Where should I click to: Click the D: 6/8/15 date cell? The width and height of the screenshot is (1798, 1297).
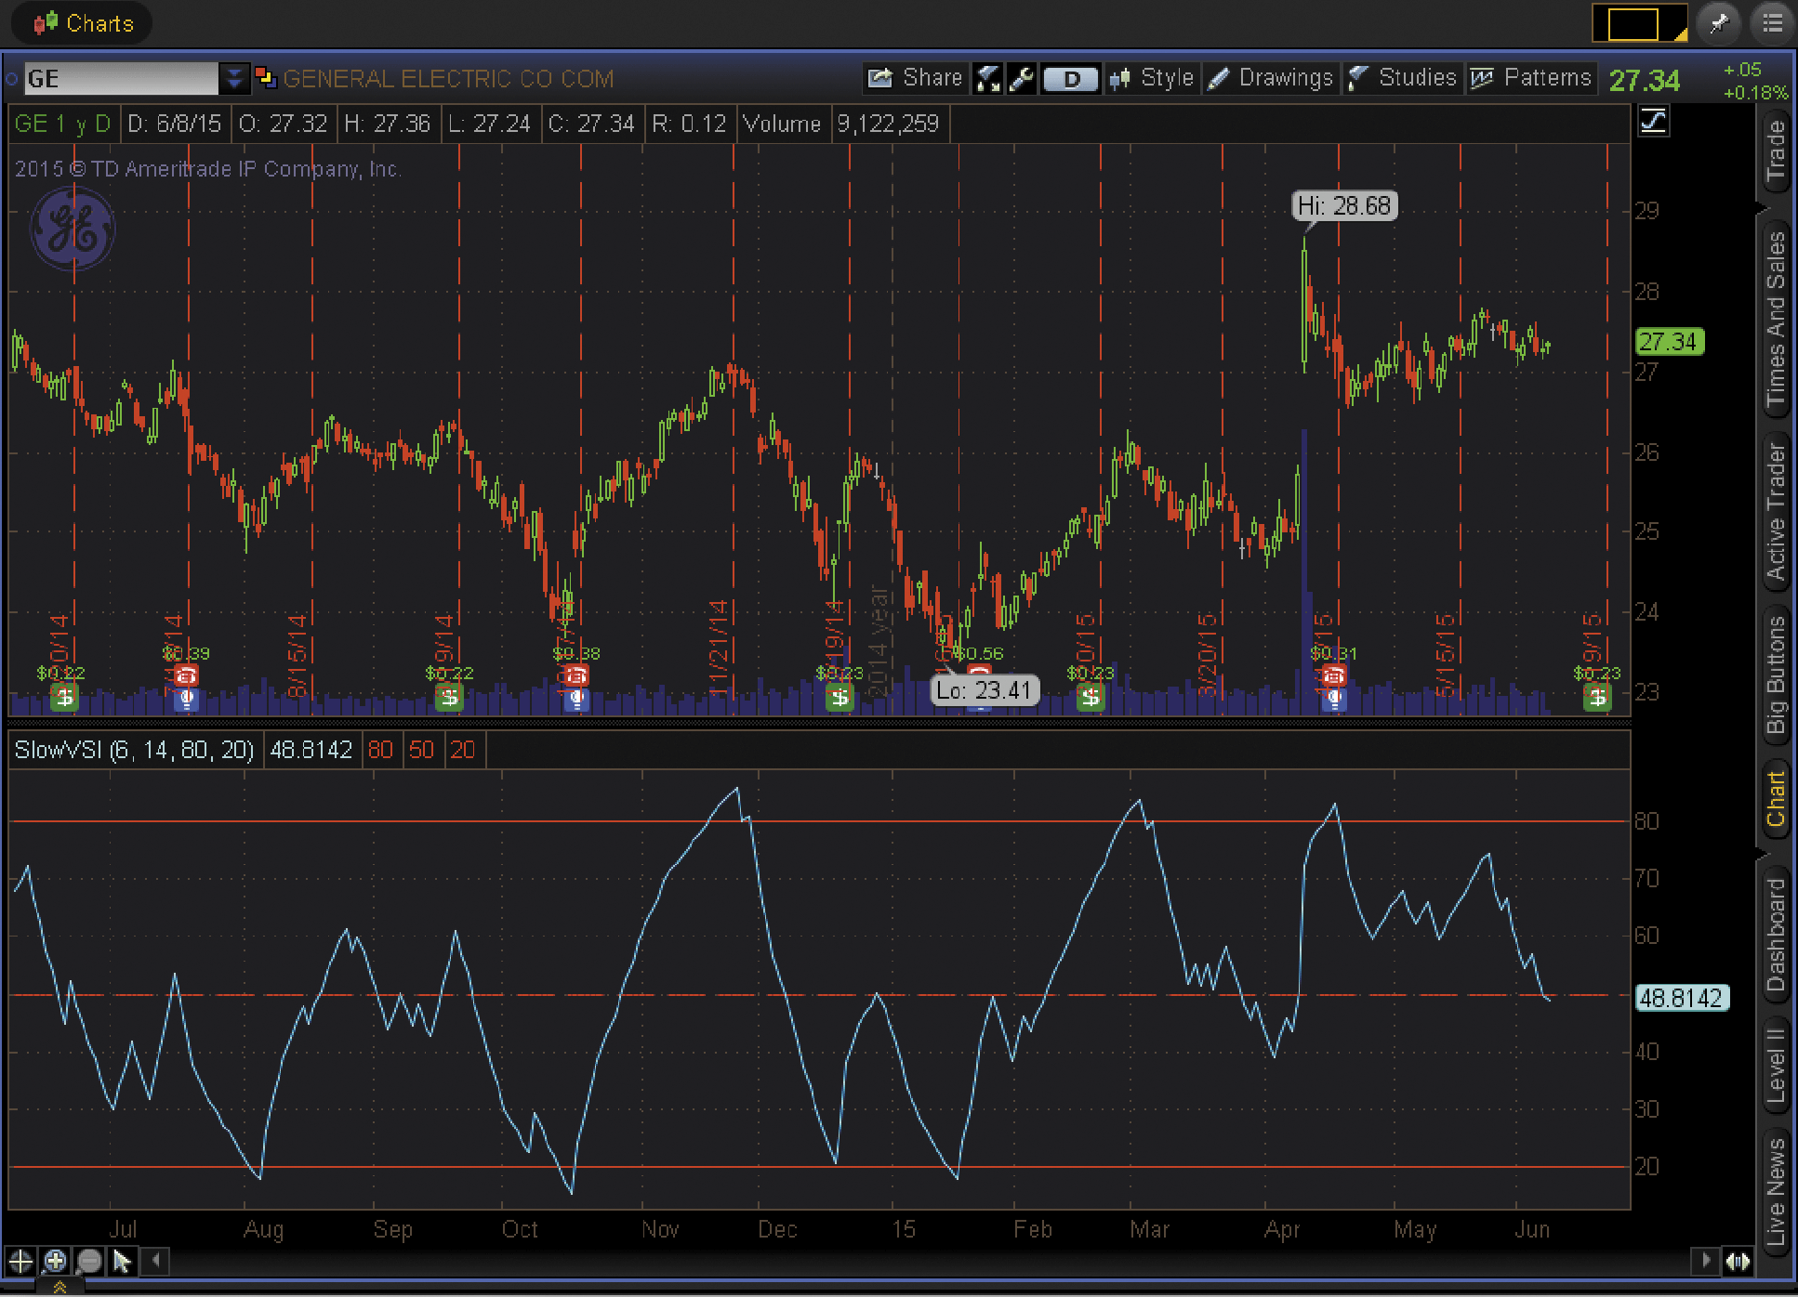point(175,124)
